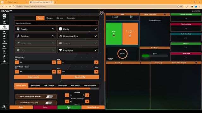Open the greyed Nationality dropdown
Screen dimensions: 202x113
click(x=35, y=43)
